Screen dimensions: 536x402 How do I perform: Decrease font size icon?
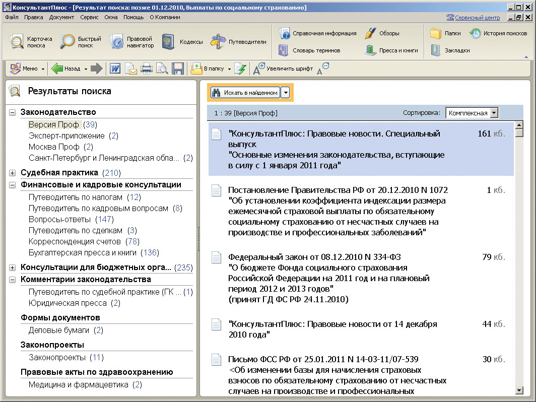coord(323,69)
